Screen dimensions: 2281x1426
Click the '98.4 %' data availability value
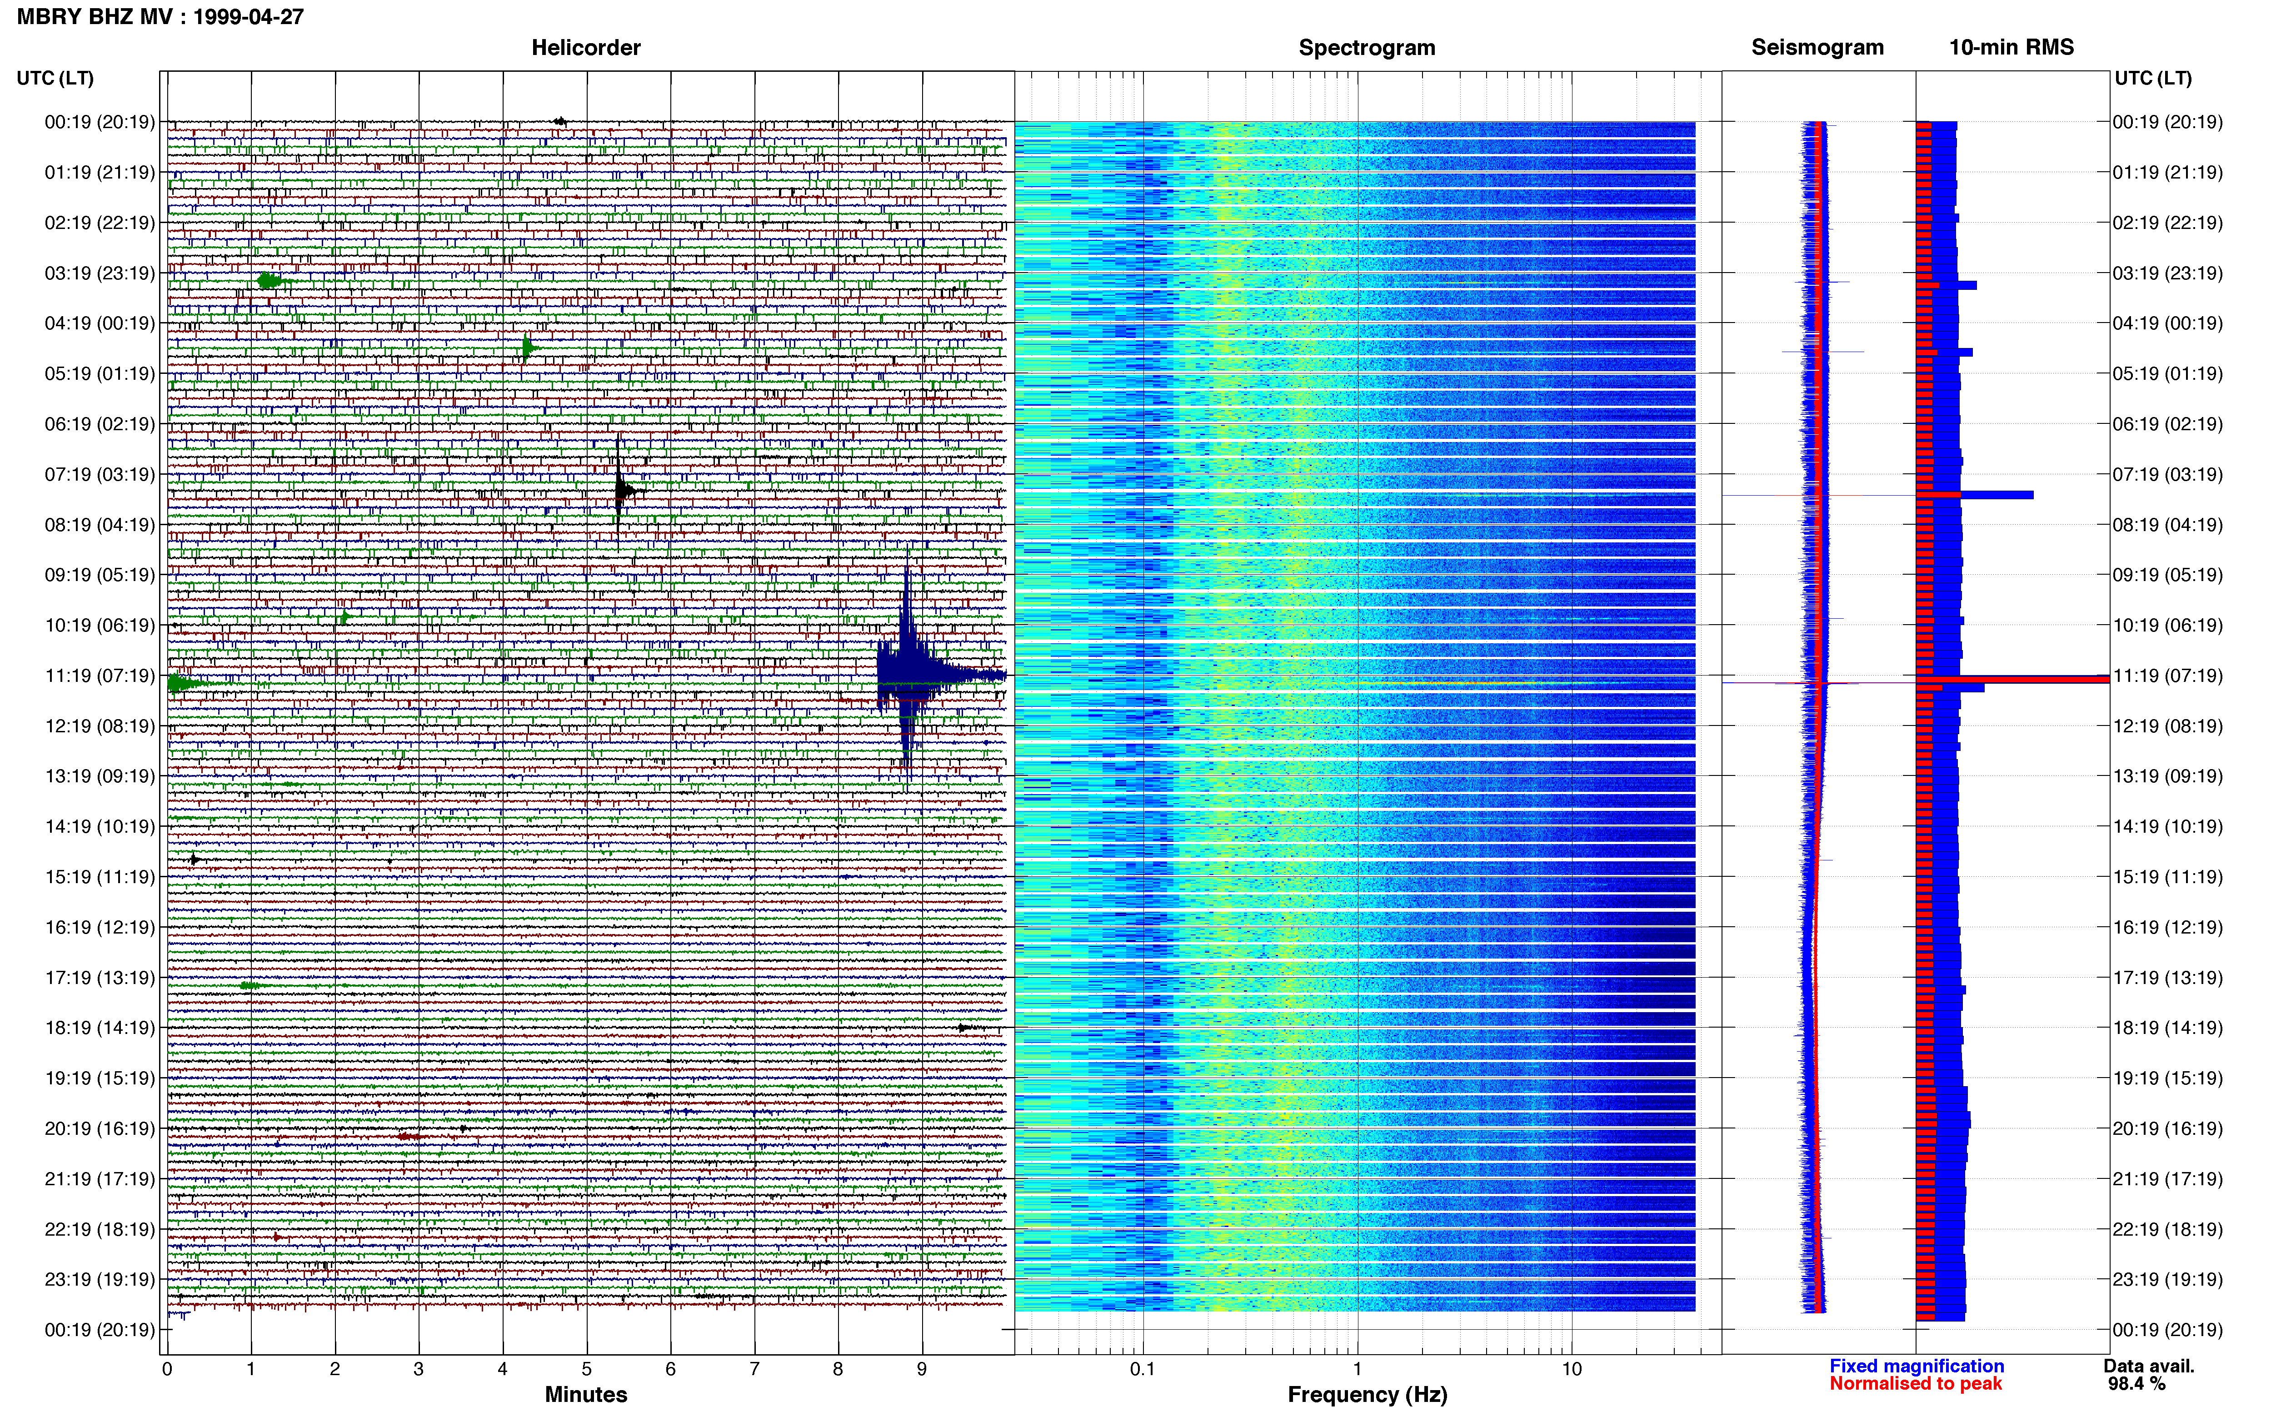point(2136,1384)
